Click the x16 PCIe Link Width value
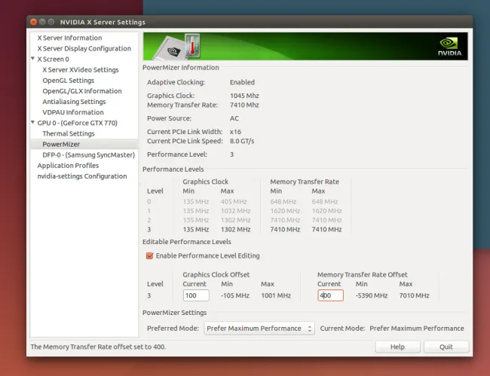 point(235,131)
